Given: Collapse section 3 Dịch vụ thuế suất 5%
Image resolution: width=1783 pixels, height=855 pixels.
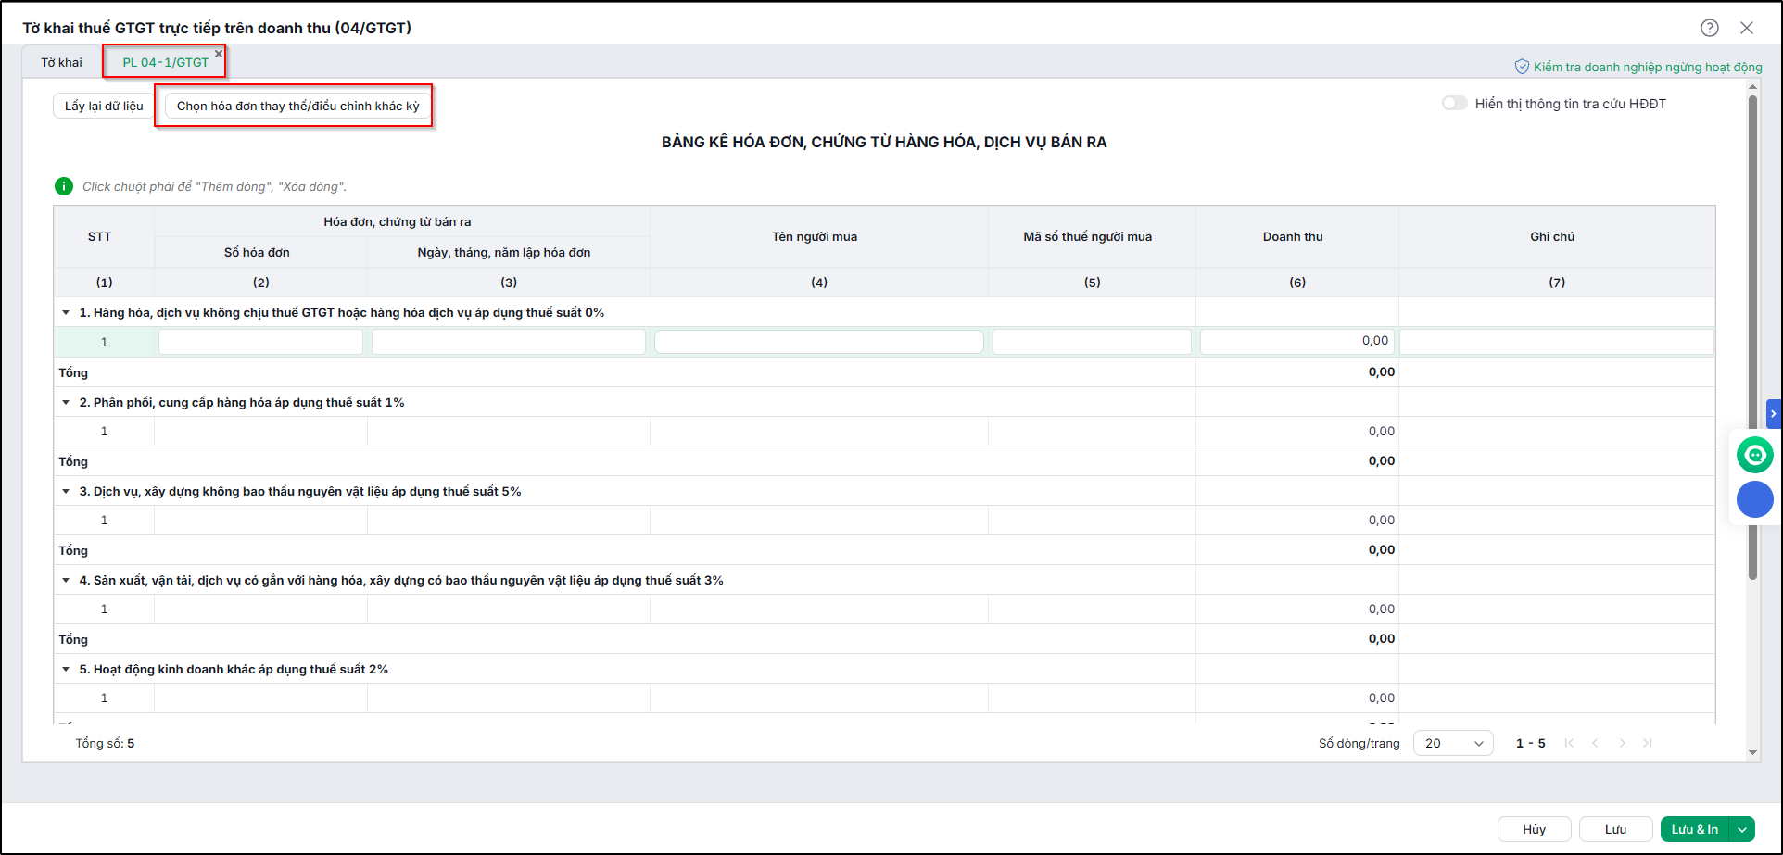Looking at the screenshot, I should coord(66,492).
